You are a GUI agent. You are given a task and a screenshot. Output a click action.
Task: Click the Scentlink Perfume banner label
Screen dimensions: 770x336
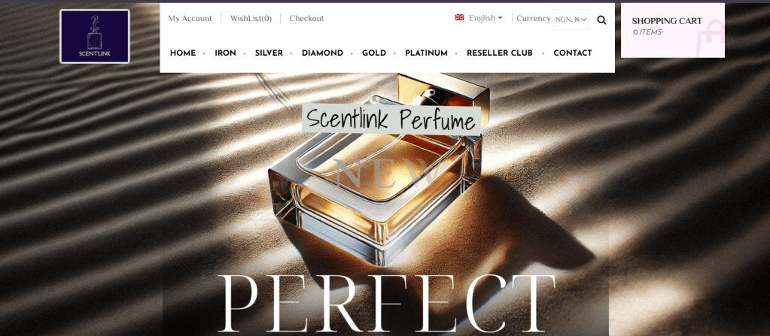(x=391, y=120)
